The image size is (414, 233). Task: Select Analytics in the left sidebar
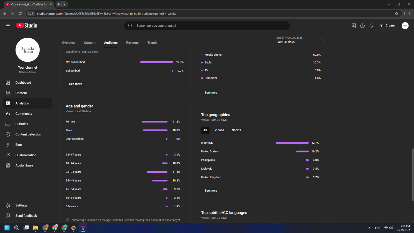(27, 103)
